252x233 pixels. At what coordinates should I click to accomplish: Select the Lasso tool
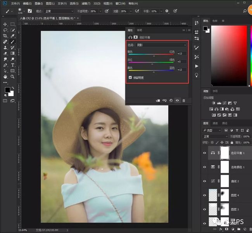pyautogui.click(x=5, y=30)
